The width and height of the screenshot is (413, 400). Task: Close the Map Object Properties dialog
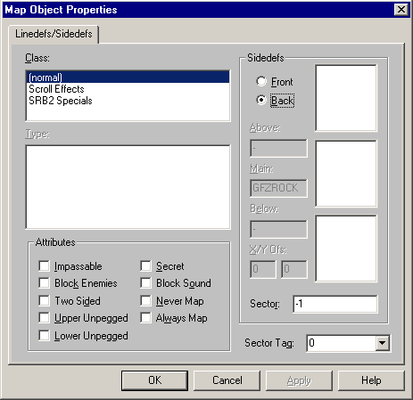click(x=401, y=10)
